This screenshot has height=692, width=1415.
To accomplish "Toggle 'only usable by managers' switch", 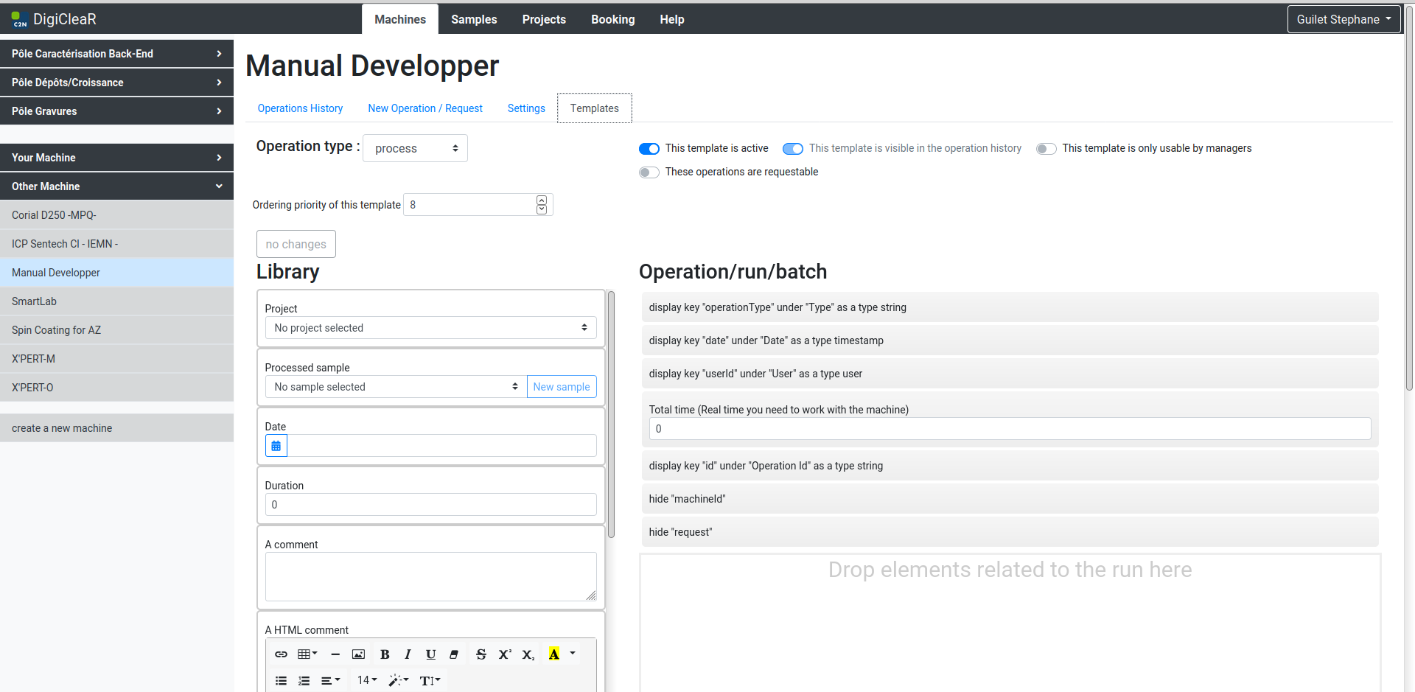I will [1046, 149].
